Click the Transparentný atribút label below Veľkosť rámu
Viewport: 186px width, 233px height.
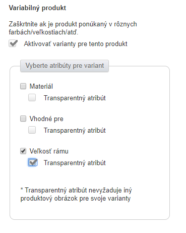tap(75, 163)
